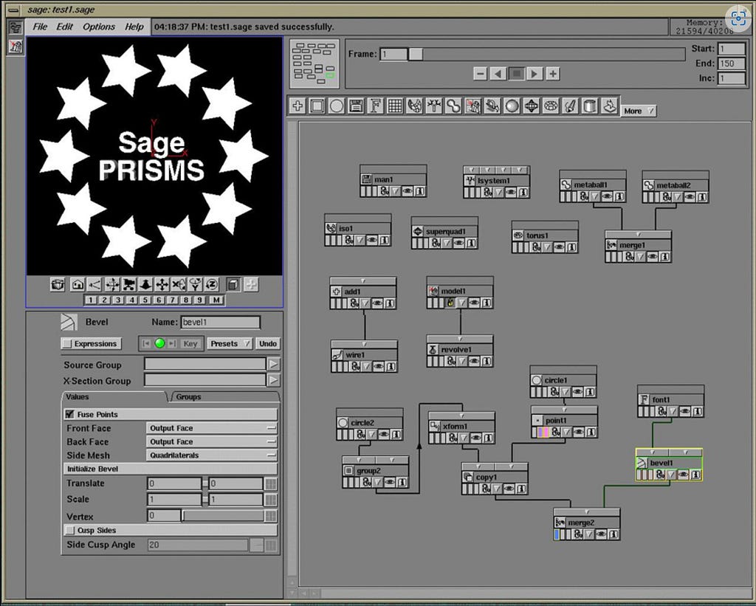Select the Sphere operator icon
The width and height of the screenshot is (756, 606).
[x=512, y=106]
